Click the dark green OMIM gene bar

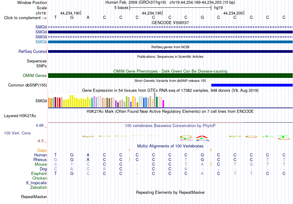pyautogui.click(x=170, y=75)
